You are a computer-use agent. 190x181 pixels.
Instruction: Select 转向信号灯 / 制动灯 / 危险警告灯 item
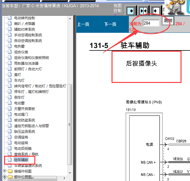click(40, 86)
